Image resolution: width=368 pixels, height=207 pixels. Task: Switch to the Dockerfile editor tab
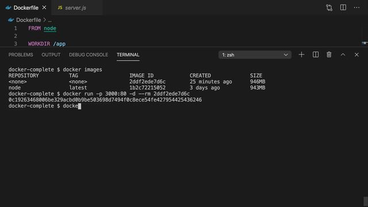click(25, 7)
